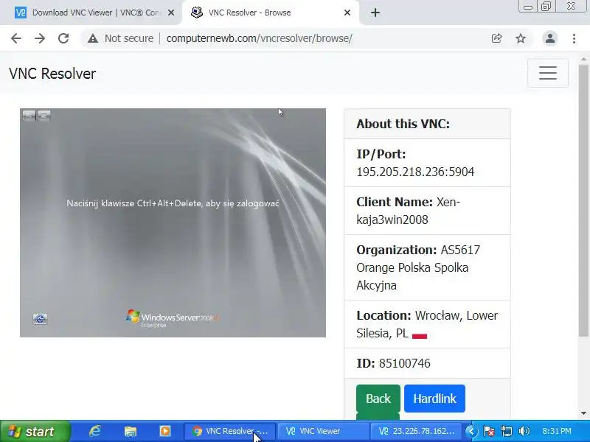
Task: Bookmark this page with the star
Action: click(521, 38)
